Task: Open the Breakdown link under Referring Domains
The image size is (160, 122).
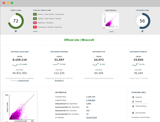Action: tap(59, 80)
